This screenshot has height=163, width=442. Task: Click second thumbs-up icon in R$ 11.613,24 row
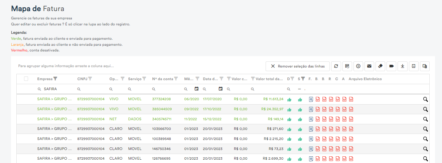pyautogui.click(x=300, y=99)
